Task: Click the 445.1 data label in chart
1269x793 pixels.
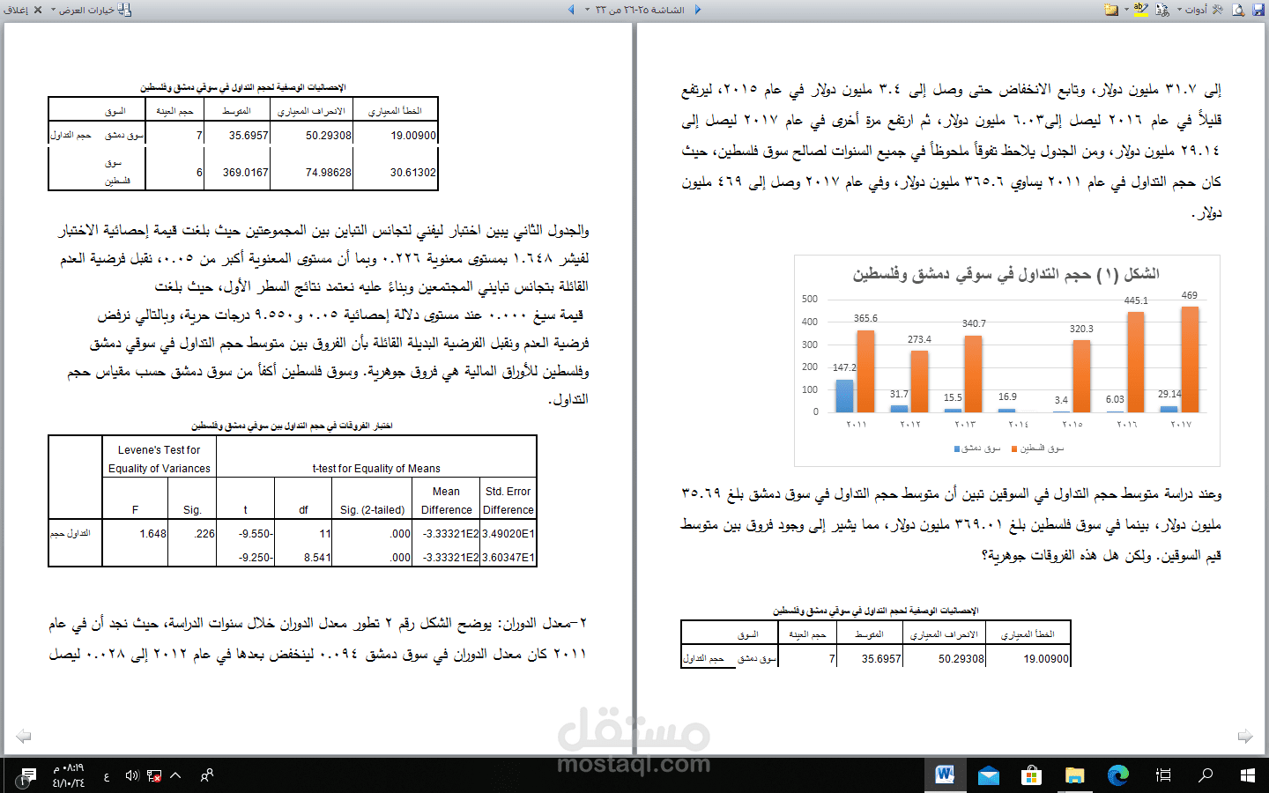Action: click(x=1136, y=300)
